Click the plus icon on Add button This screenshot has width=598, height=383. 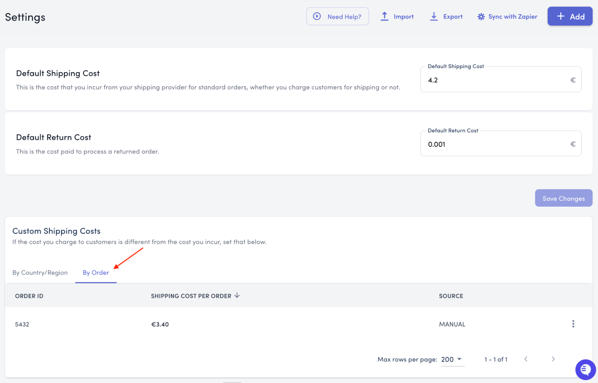pos(561,16)
